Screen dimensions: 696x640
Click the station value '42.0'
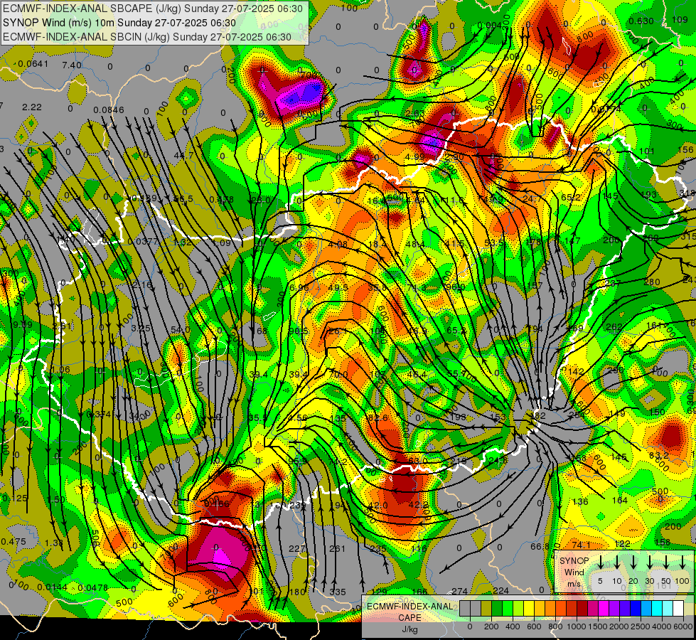[379, 506]
